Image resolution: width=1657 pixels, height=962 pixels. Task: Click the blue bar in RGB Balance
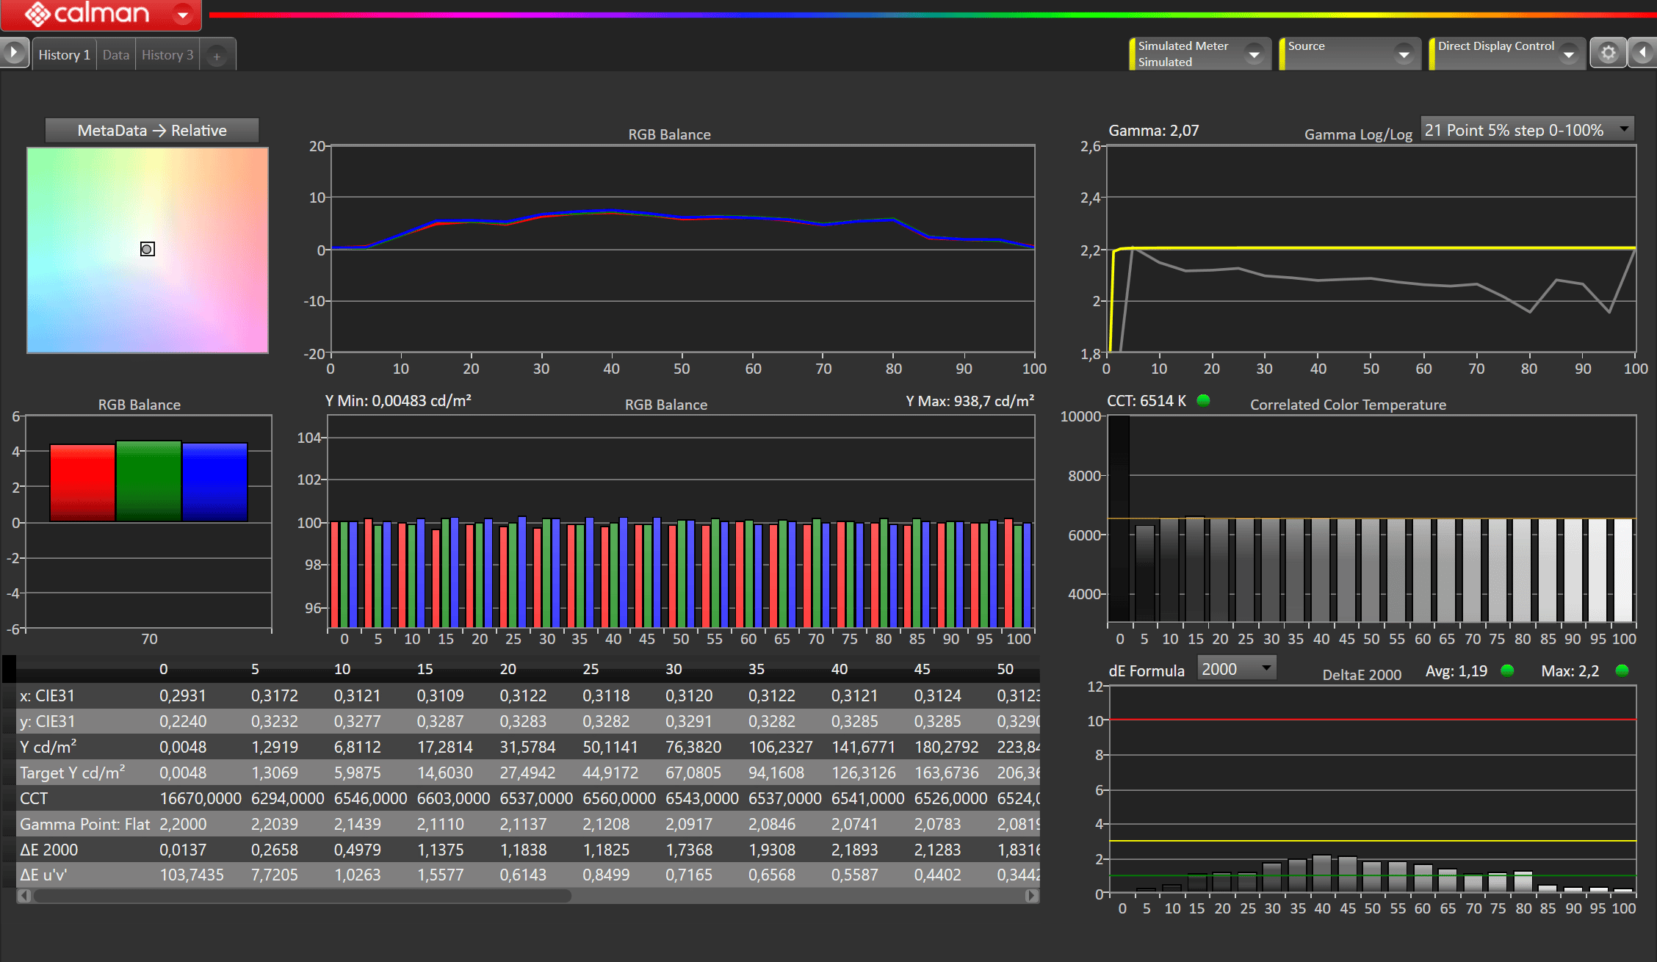[x=214, y=482]
